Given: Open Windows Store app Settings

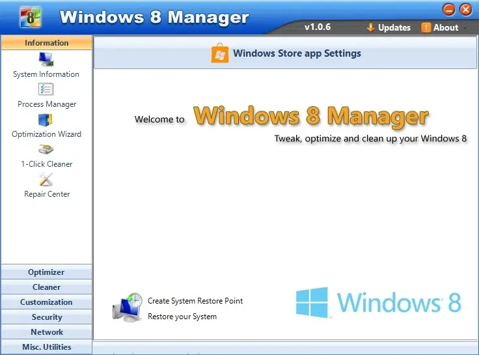Looking at the screenshot, I should point(286,53).
